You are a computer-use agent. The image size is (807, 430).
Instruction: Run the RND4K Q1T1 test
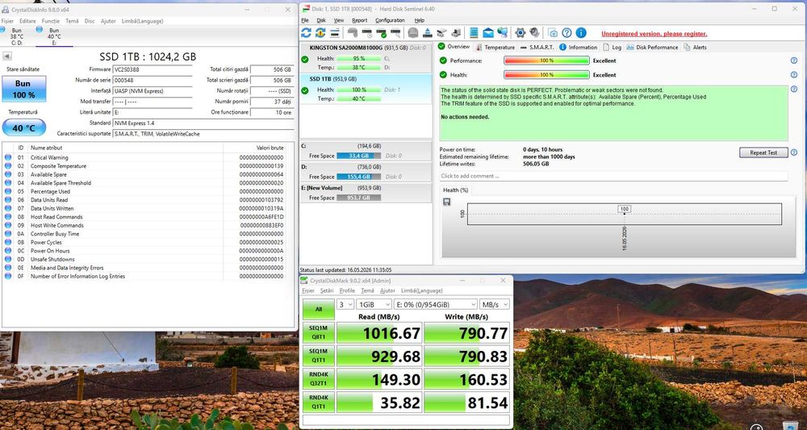point(319,402)
